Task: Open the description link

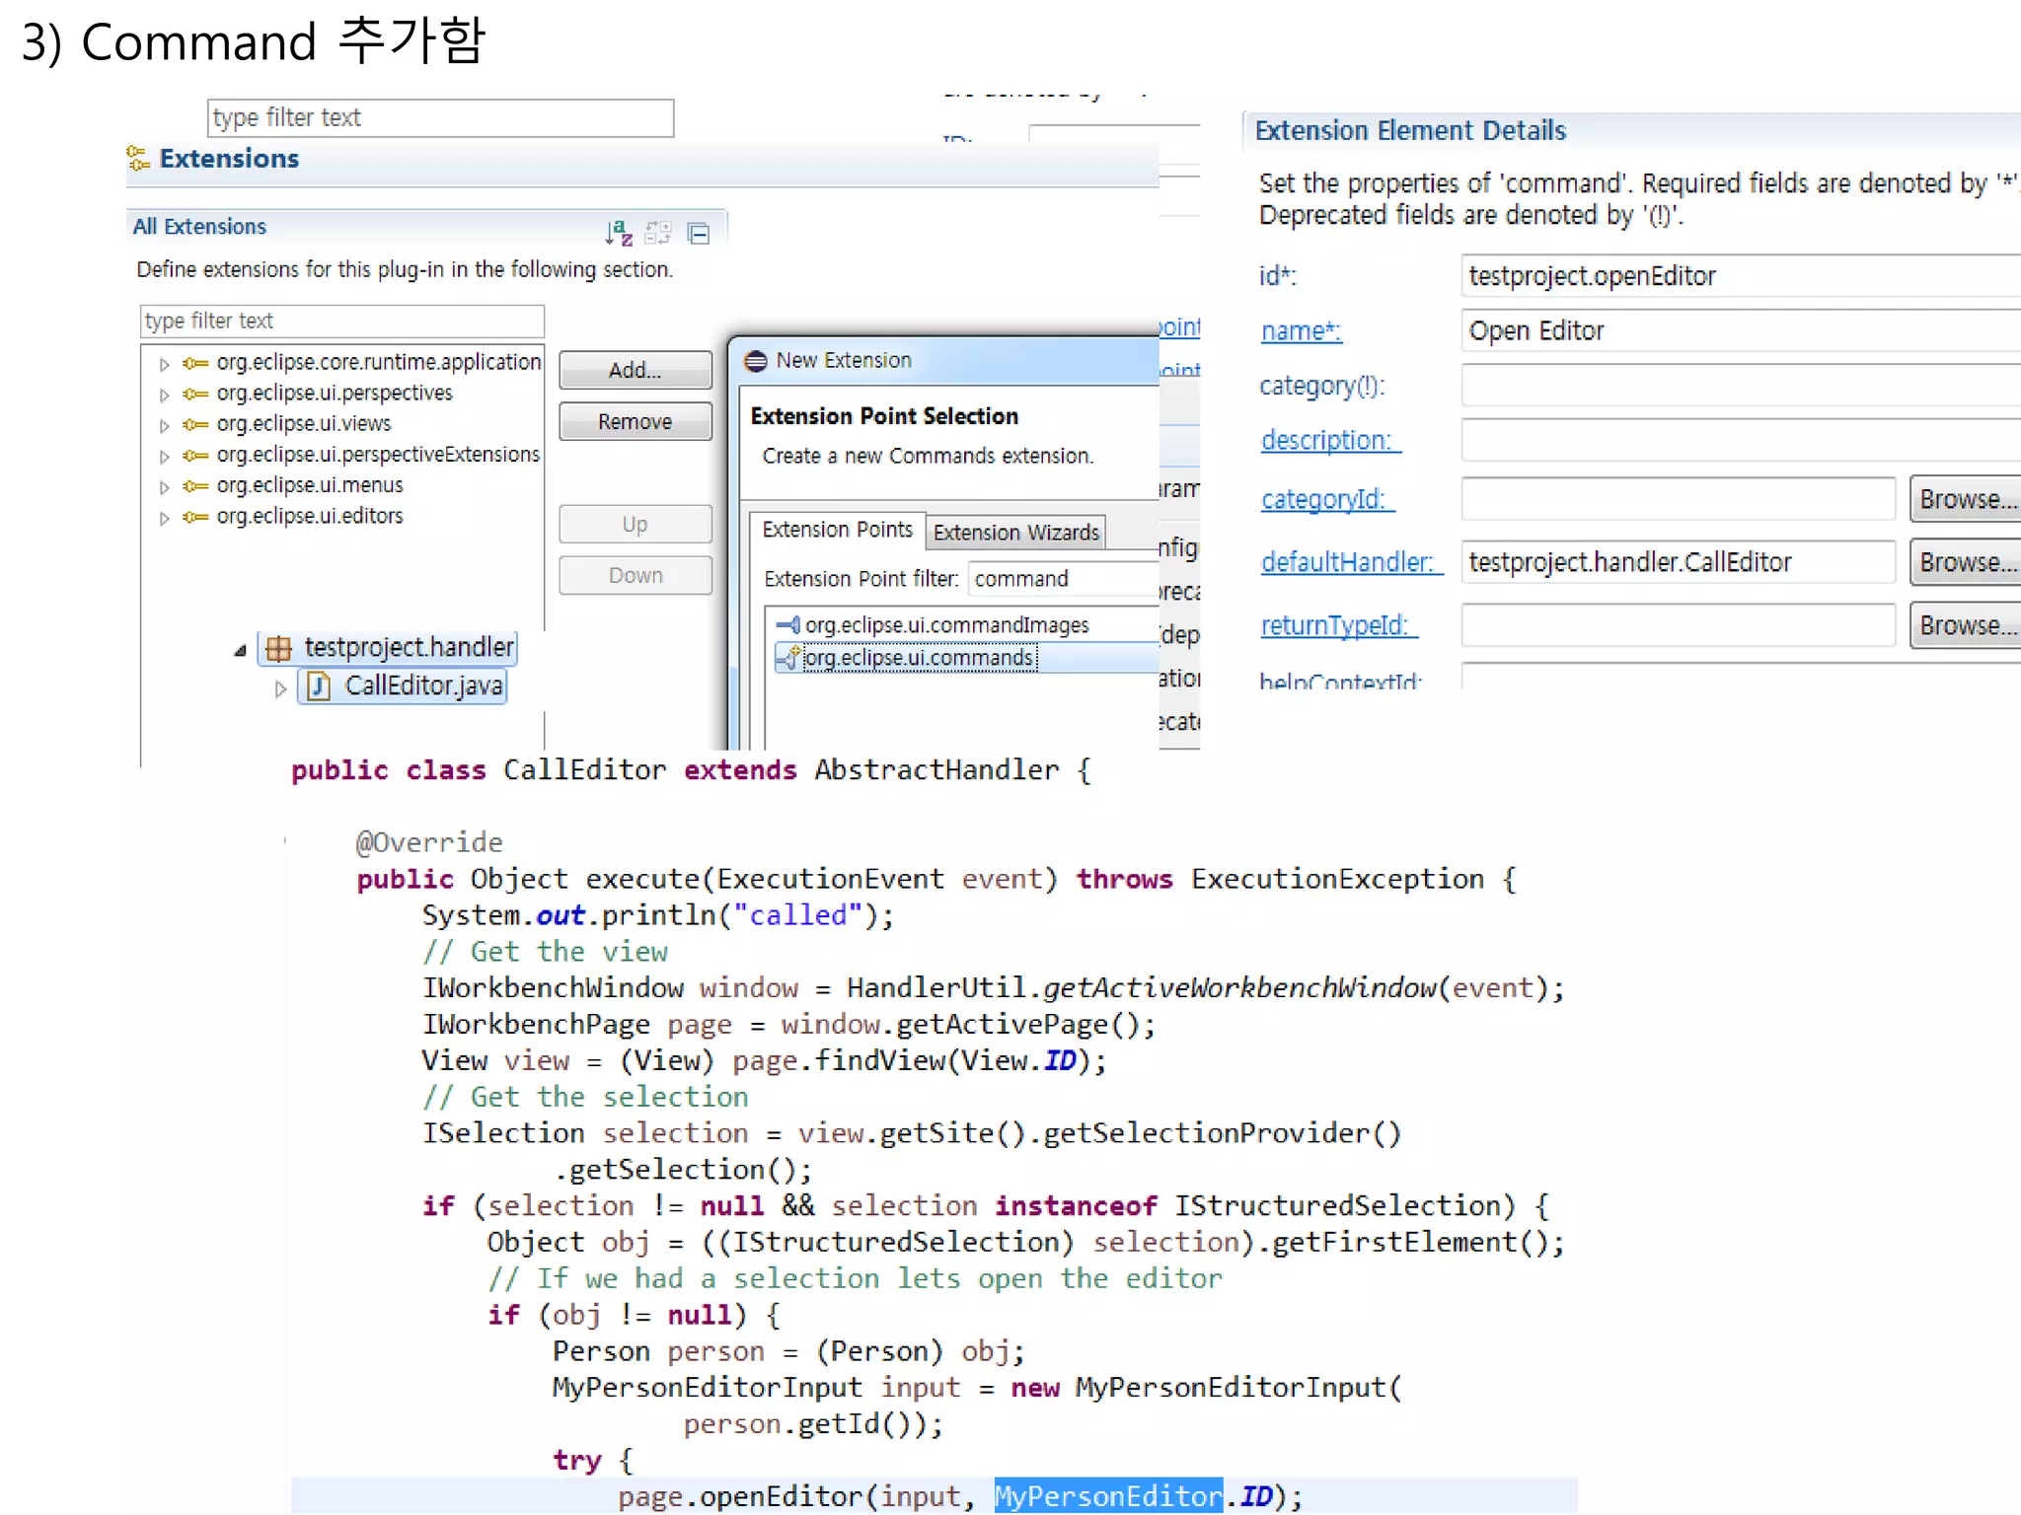Action: coord(1330,441)
